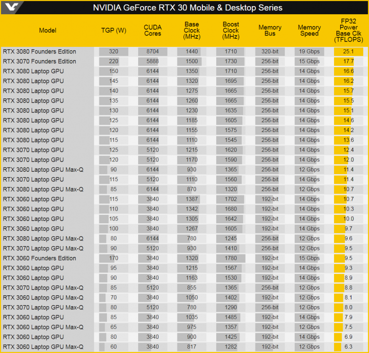Click the base clock value 855
Viewport: 369px width, 353px height.
[192, 288]
